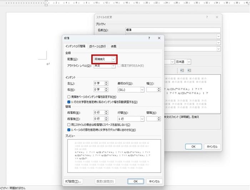Close the 段落 dialog with the X

[159, 38]
